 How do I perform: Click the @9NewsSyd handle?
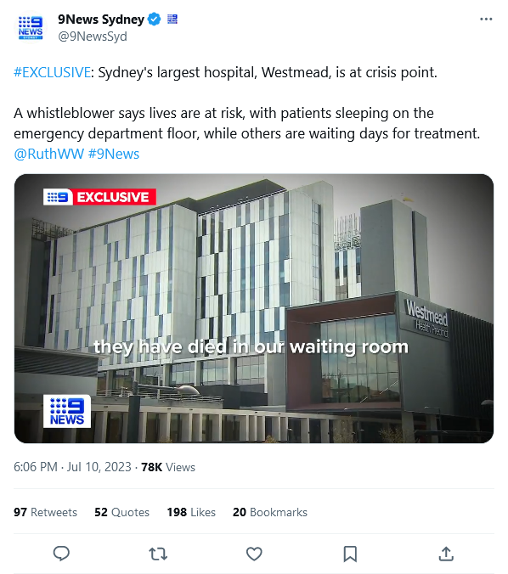(x=93, y=37)
